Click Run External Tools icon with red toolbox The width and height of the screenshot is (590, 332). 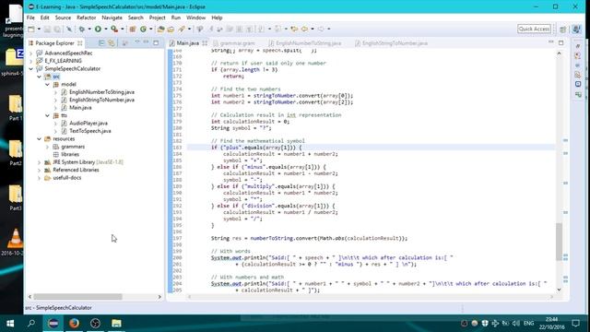[114, 29]
